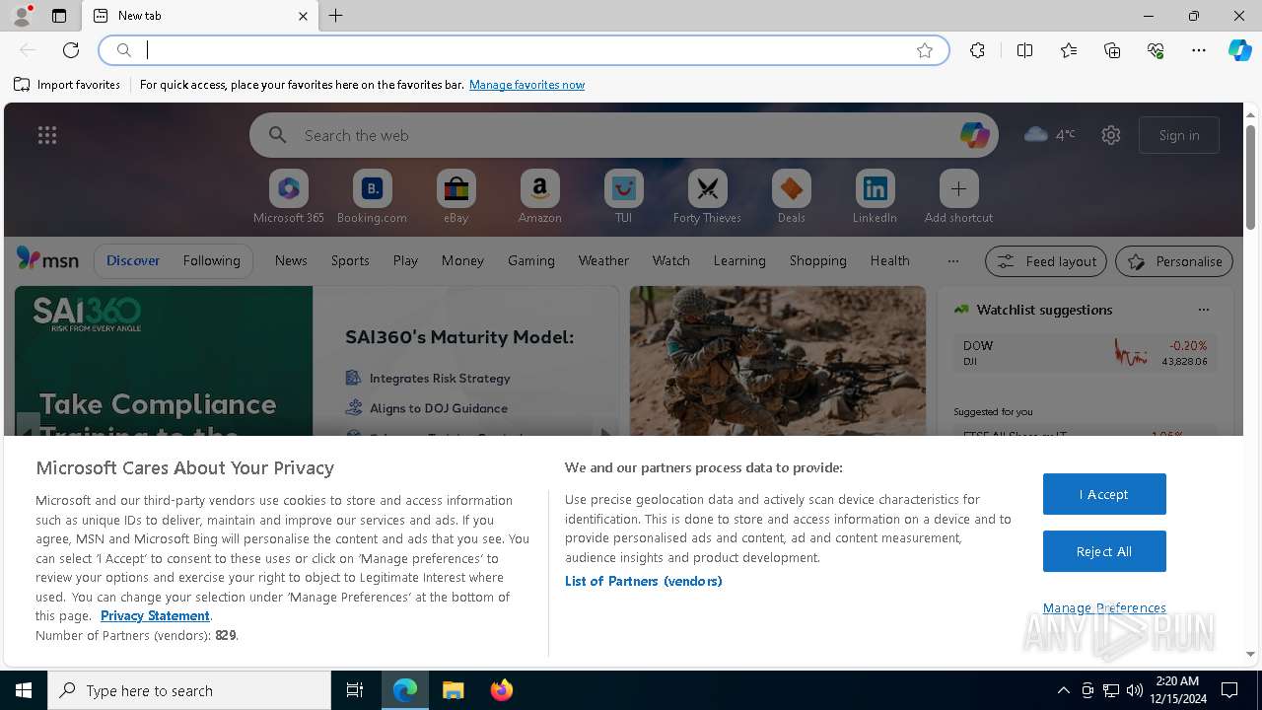Open eBay shortcut
This screenshot has width=1262, height=710.
click(456, 196)
